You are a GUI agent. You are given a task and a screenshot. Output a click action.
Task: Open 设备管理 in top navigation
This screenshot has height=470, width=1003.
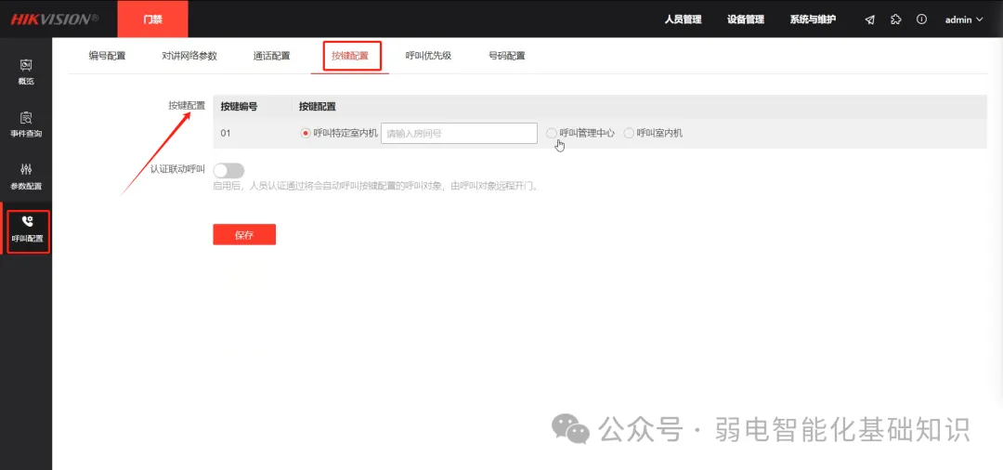click(746, 20)
